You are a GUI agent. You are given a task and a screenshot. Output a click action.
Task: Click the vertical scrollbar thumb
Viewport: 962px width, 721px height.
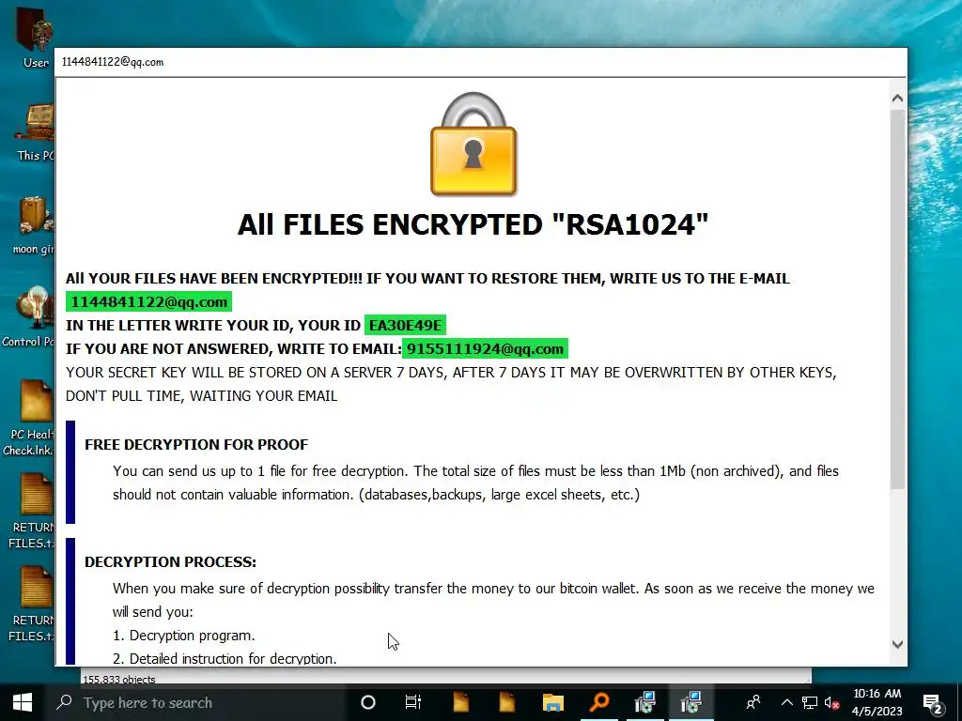(x=897, y=299)
